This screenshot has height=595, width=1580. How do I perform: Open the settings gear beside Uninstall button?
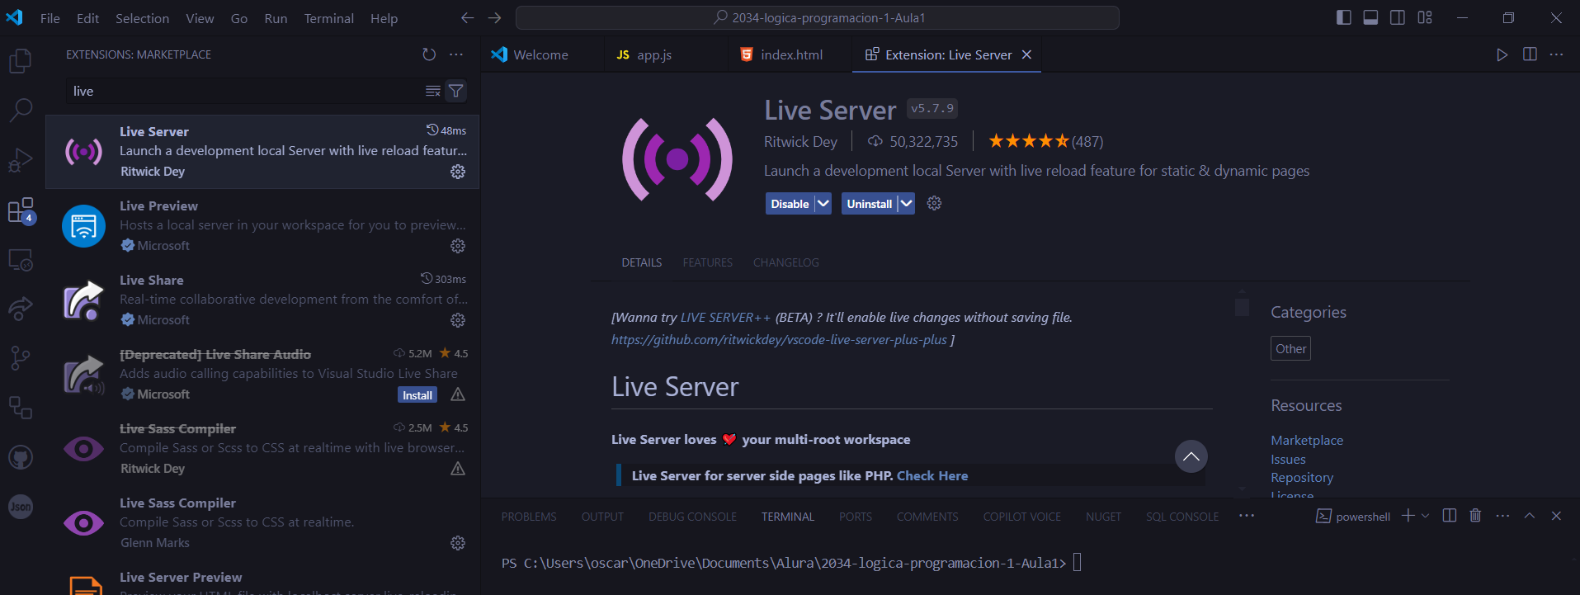point(934,203)
